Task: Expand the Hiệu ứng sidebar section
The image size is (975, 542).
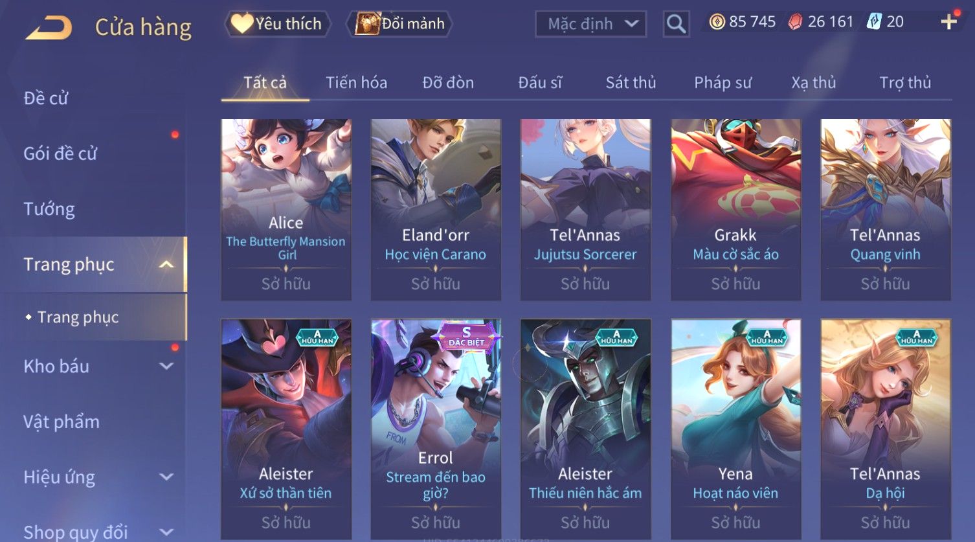Action: pyautogui.click(x=166, y=477)
